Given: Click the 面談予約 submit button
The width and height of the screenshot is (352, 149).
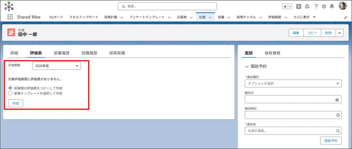Looking at the screenshot, I should pyautogui.click(x=330, y=140).
